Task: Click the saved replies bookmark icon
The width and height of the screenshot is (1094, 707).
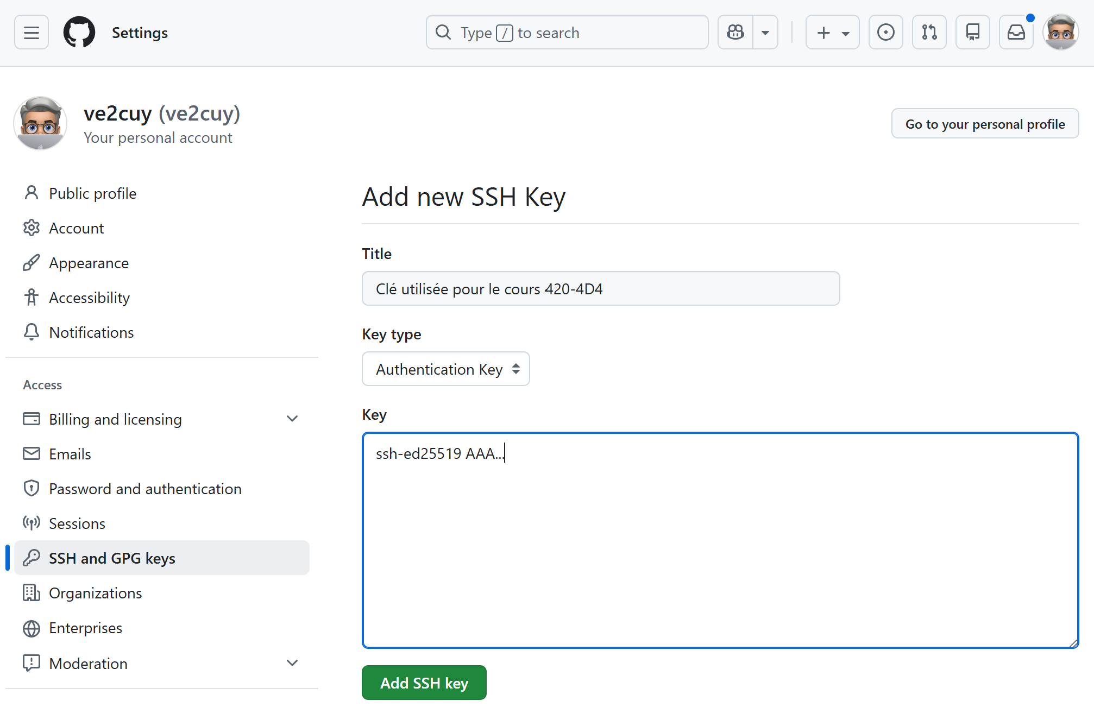Action: pyautogui.click(x=972, y=32)
